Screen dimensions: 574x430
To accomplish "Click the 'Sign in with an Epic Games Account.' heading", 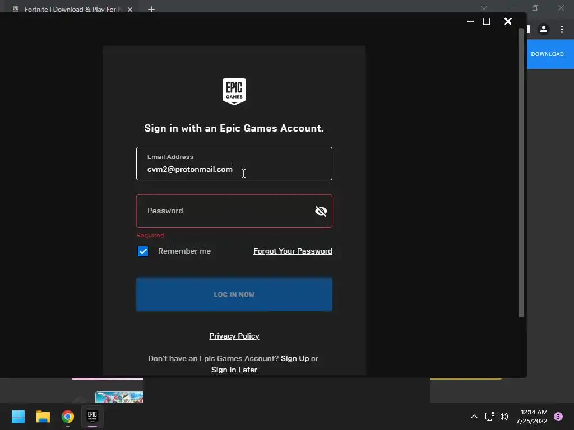I will (x=234, y=128).
